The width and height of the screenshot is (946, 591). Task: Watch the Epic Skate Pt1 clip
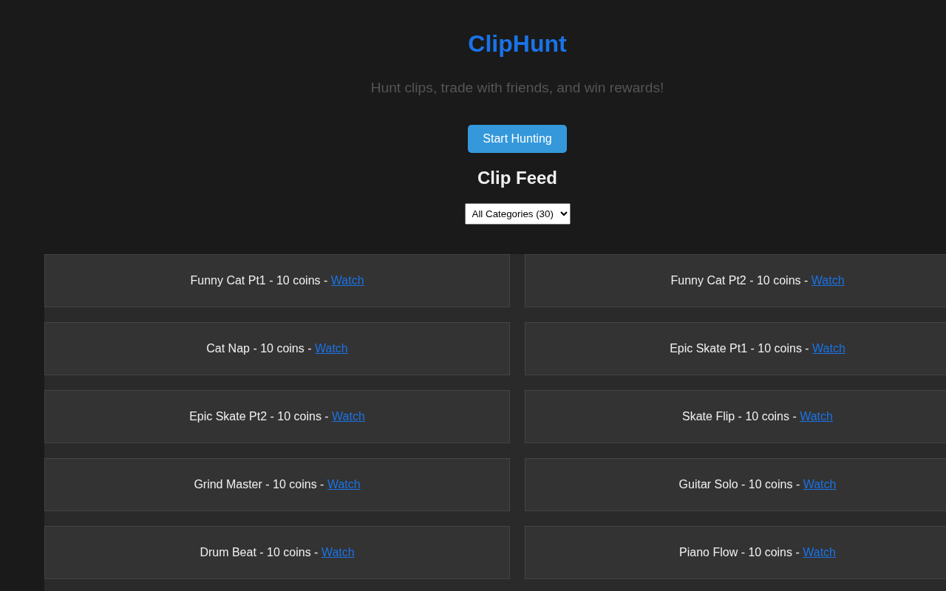828,349
